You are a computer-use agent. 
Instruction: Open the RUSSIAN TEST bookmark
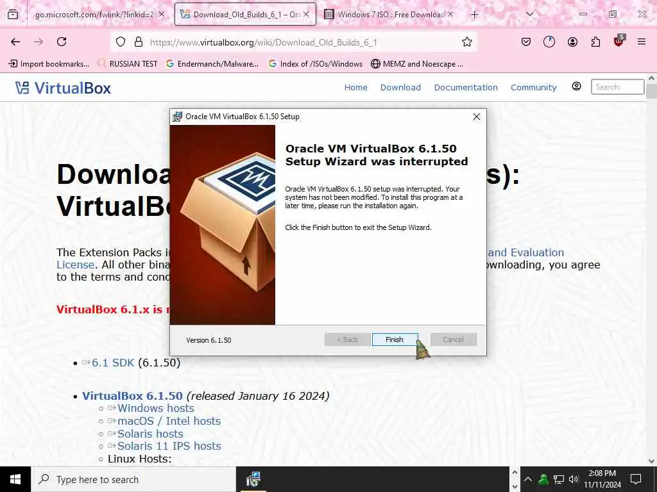tap(128, 64)
